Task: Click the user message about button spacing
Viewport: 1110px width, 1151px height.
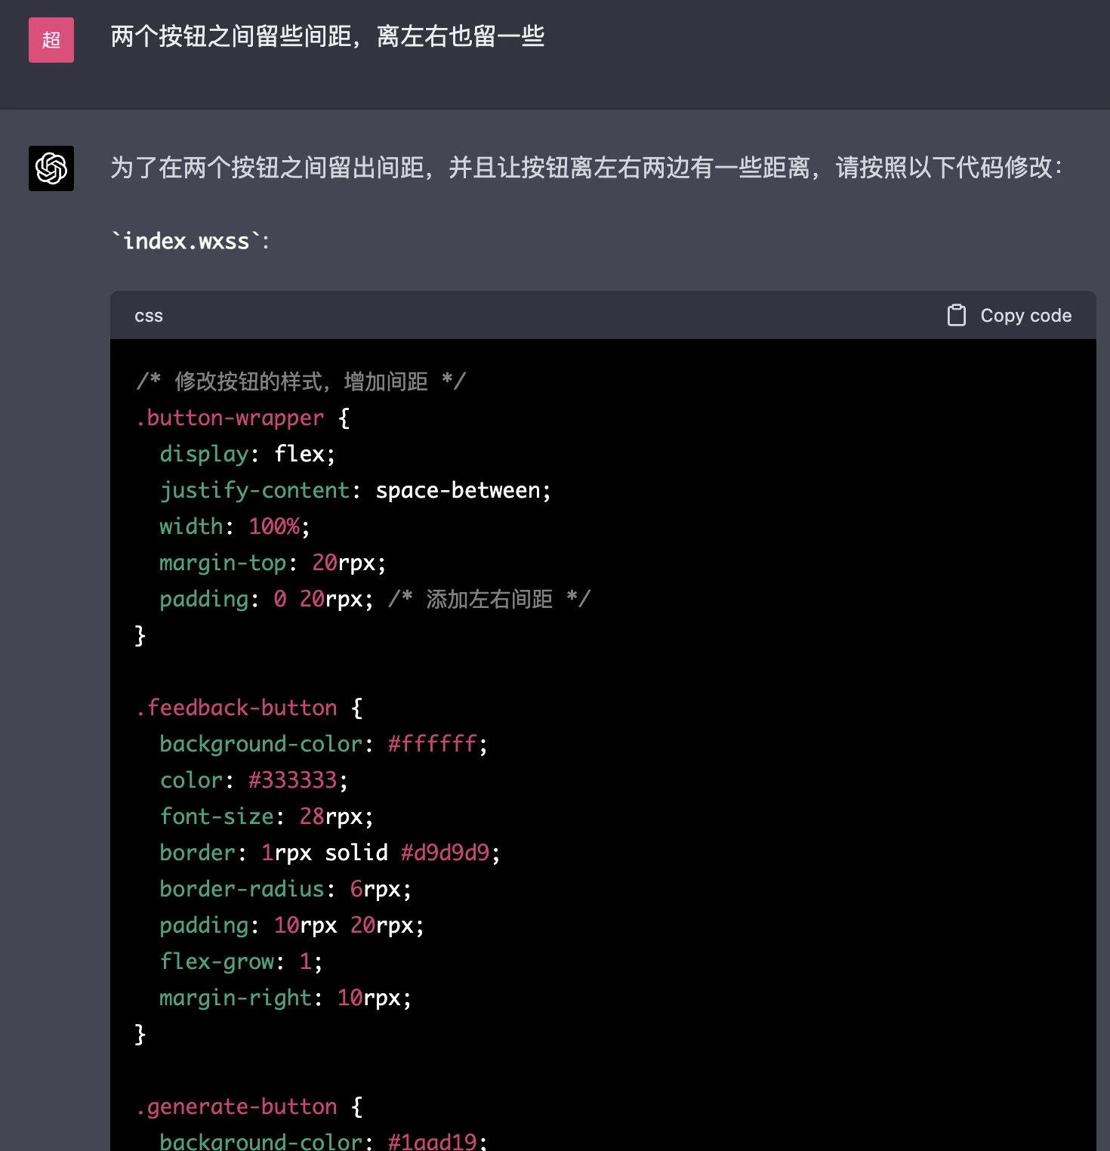Action: coord(328,36)
